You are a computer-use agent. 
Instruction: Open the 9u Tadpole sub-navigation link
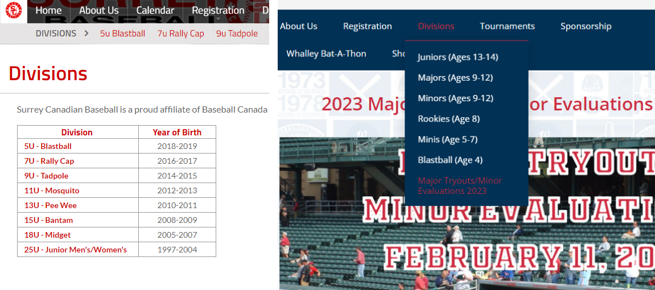[x=237, y=34]
